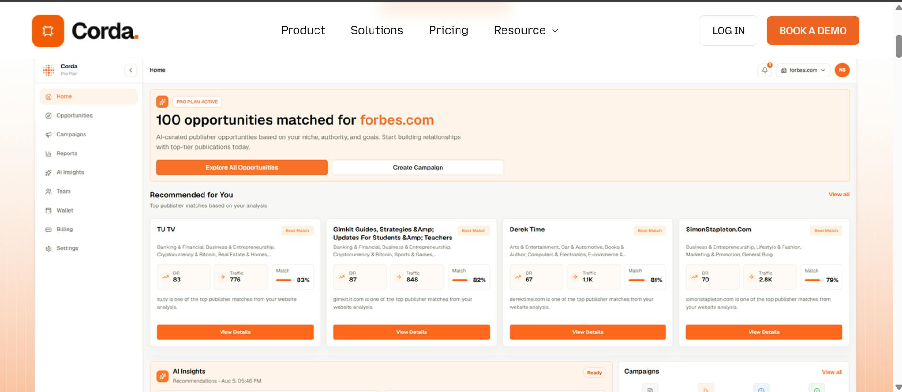
Task: Click the page vertical scrollbar thumb
Action: pos(898,46)
